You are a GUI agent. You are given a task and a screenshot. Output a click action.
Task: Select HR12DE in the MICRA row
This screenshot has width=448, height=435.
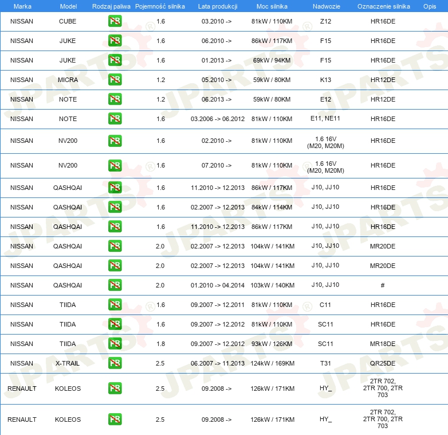pyautogui.click(x=383, y=80)
